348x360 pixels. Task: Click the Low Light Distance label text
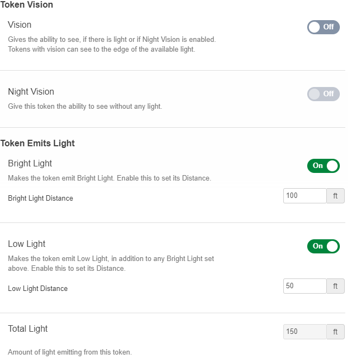click(38, 289)
